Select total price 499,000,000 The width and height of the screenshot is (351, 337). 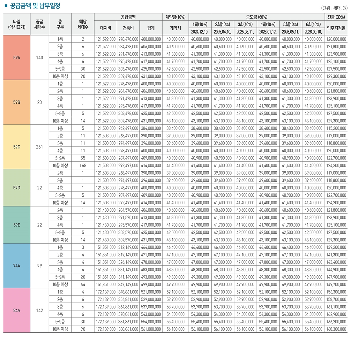coord(151,285)
